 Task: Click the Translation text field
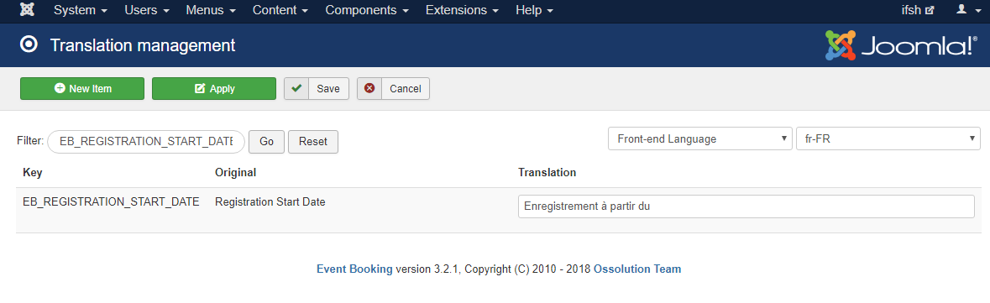[x=746, y=206]
